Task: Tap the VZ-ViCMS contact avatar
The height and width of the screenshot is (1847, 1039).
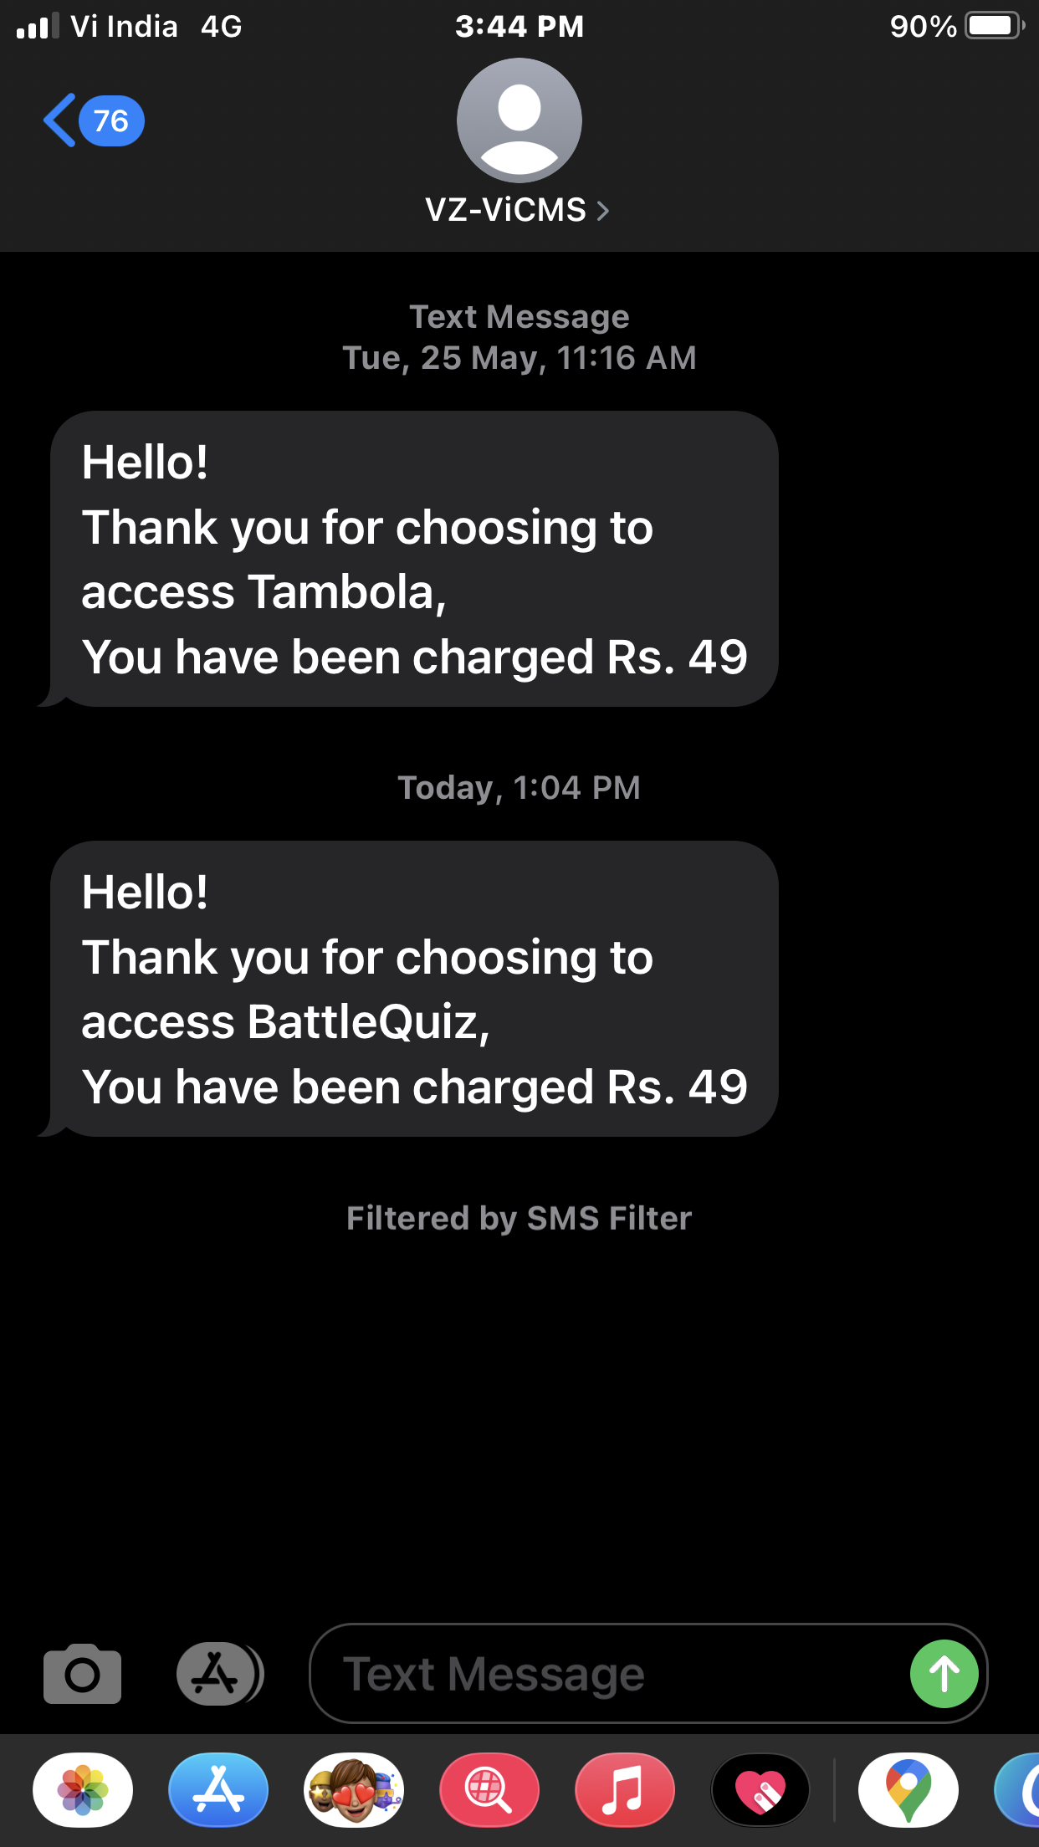Action: tap(519, 120)
